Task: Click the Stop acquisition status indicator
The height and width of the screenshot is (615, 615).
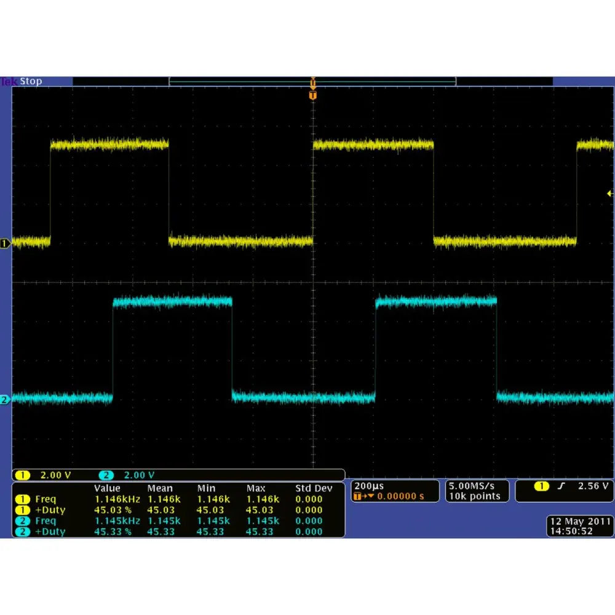Action: tap(31, 82)
